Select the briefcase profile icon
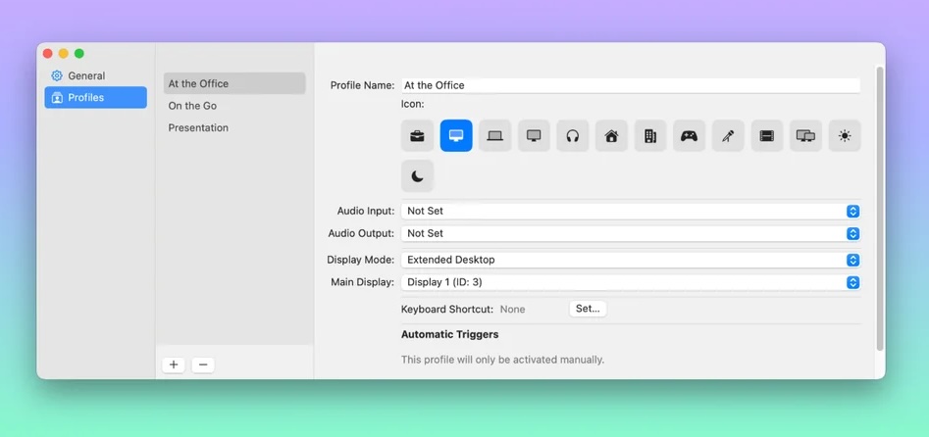 [417, 136]
